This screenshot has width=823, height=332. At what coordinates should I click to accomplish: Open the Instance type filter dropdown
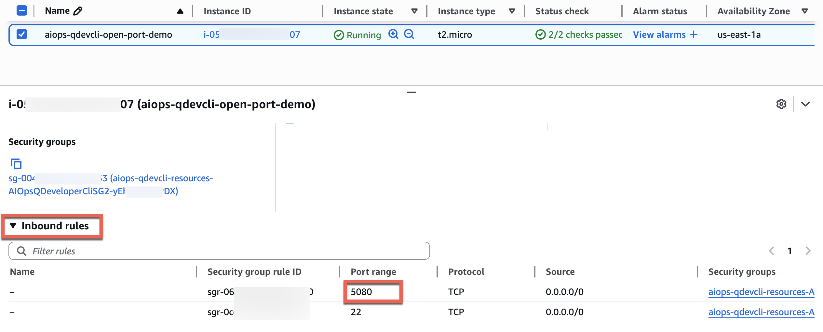(x=512, y=11)
